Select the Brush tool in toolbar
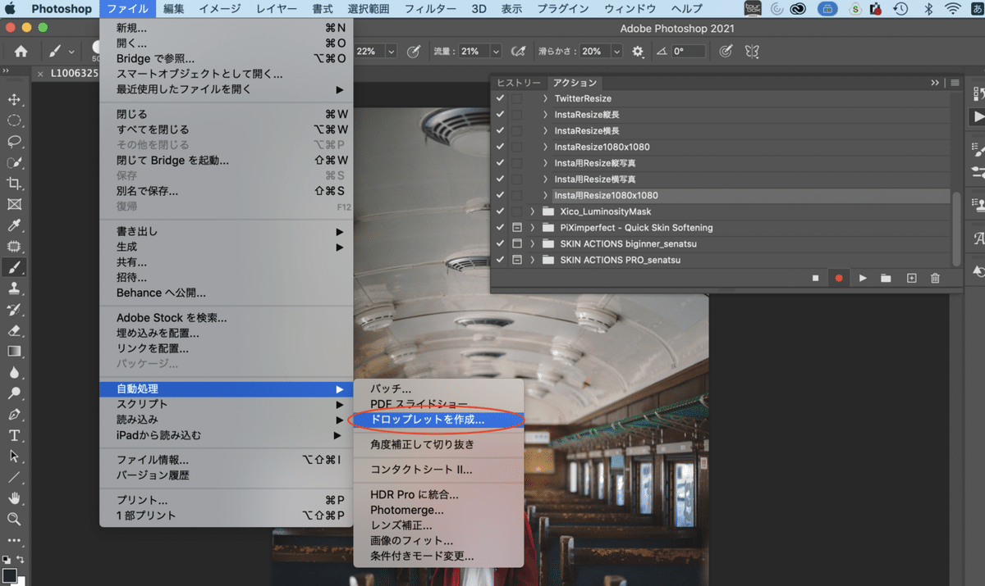The image size is (985, 586). click(14, 267)
